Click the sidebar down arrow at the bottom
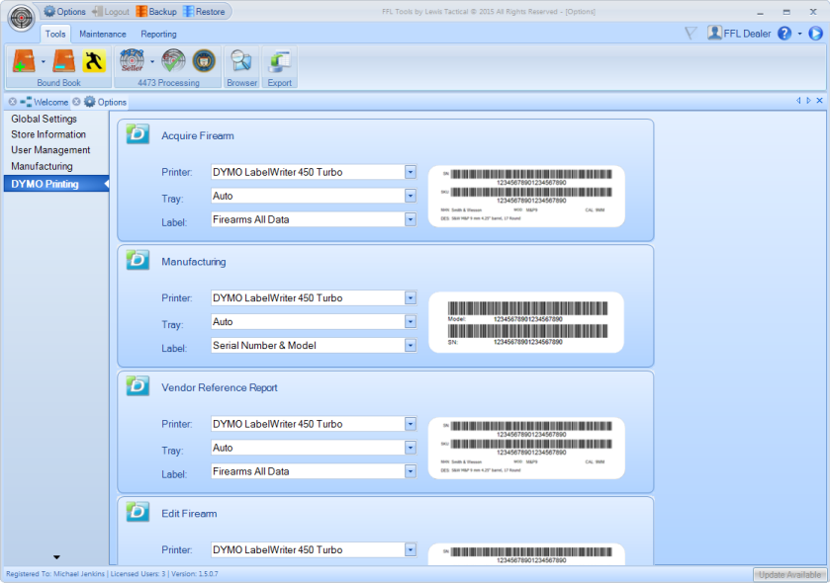 click(56, 557)
